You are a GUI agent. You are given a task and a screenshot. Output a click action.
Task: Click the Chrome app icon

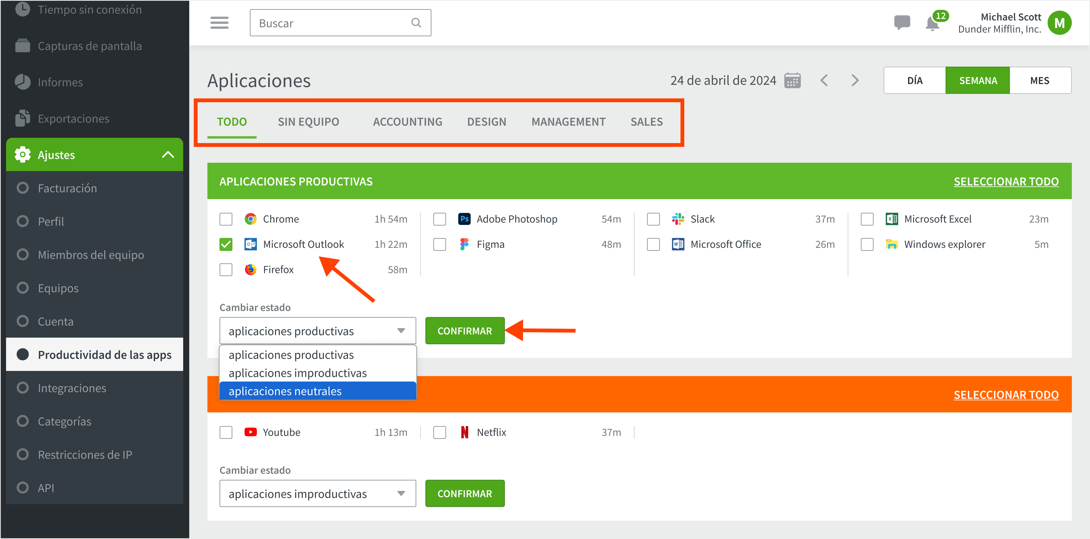click(x=251, y=219)
